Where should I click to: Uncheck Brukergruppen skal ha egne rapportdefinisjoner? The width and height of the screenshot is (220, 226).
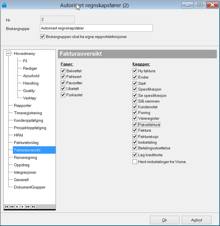point(43,37)
